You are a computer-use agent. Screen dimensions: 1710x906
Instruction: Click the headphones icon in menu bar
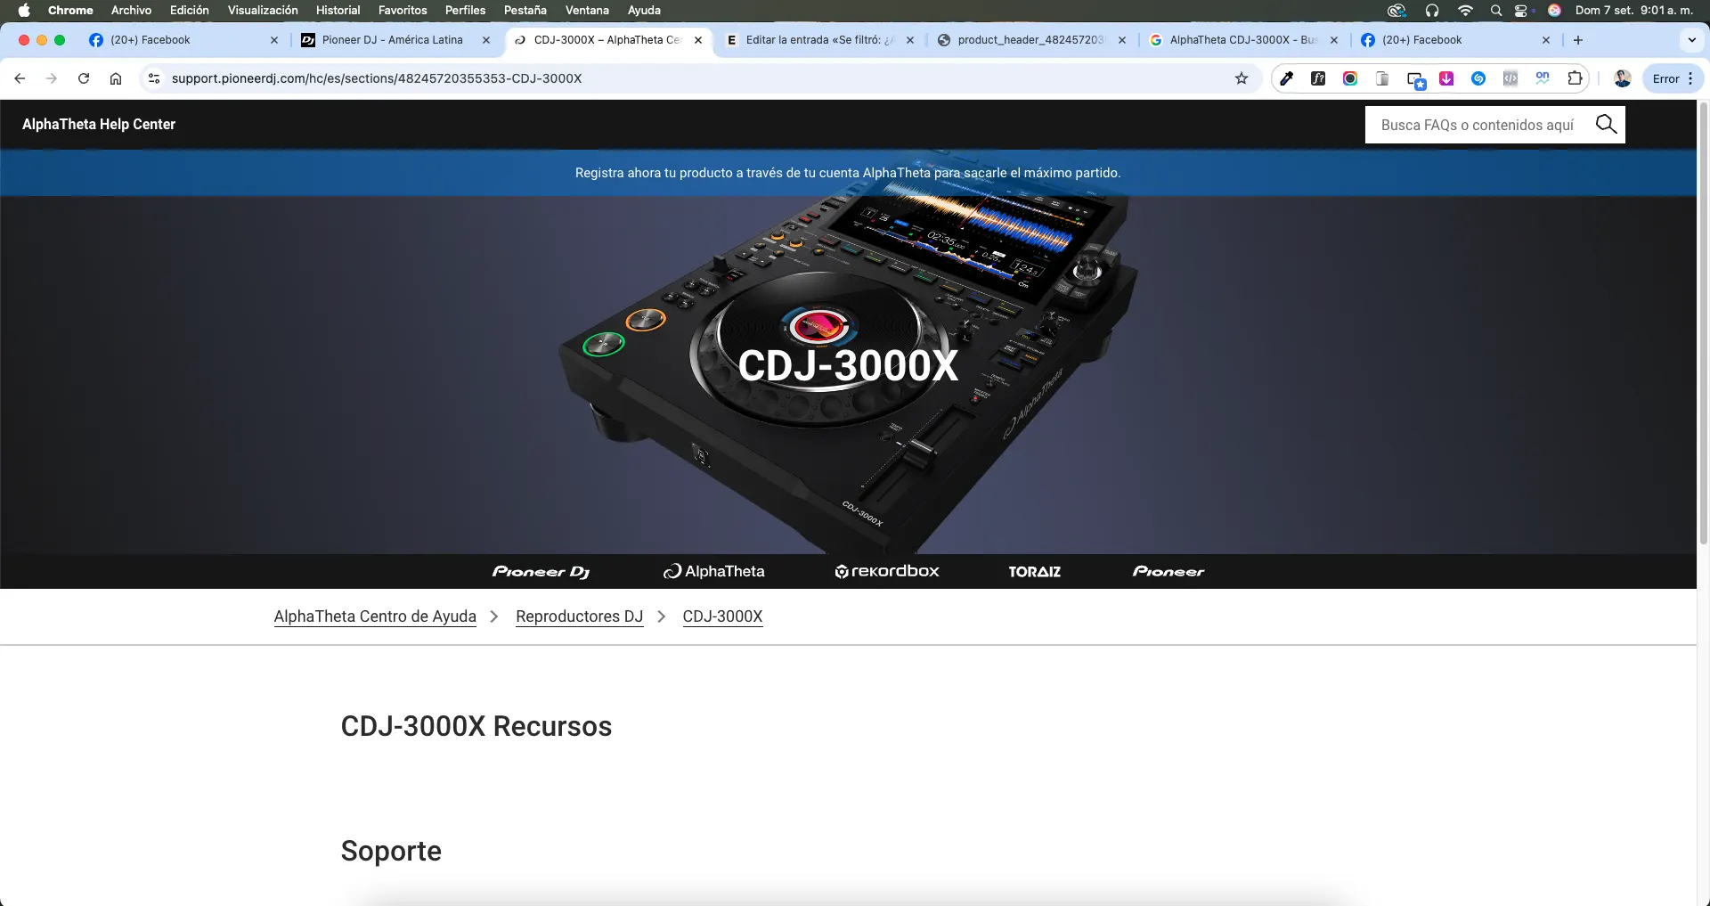pyautogui.click(x=1432, y=11)
